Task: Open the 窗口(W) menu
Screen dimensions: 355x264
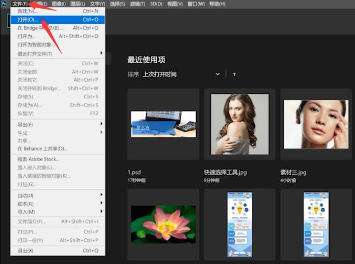Action: point(196,4)
